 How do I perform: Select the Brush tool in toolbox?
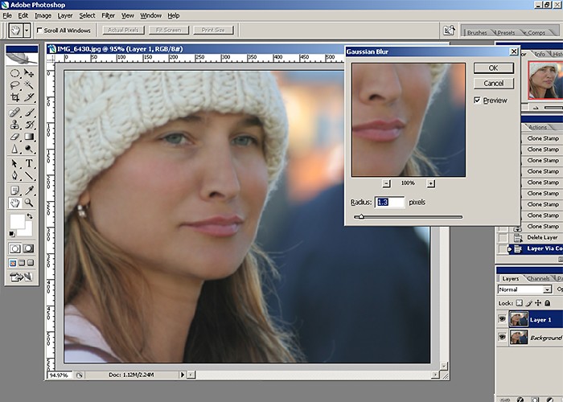coord(29,113)
